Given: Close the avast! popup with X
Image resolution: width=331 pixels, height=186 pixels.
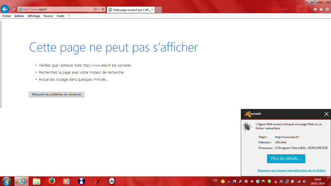Looking at the screenshot, I should pyautogui.click(x=326, y=114).
